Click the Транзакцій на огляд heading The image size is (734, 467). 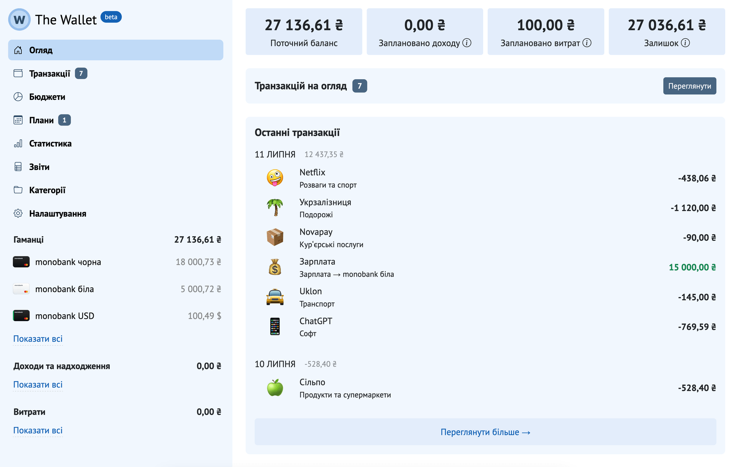click(x=301, y=86)
